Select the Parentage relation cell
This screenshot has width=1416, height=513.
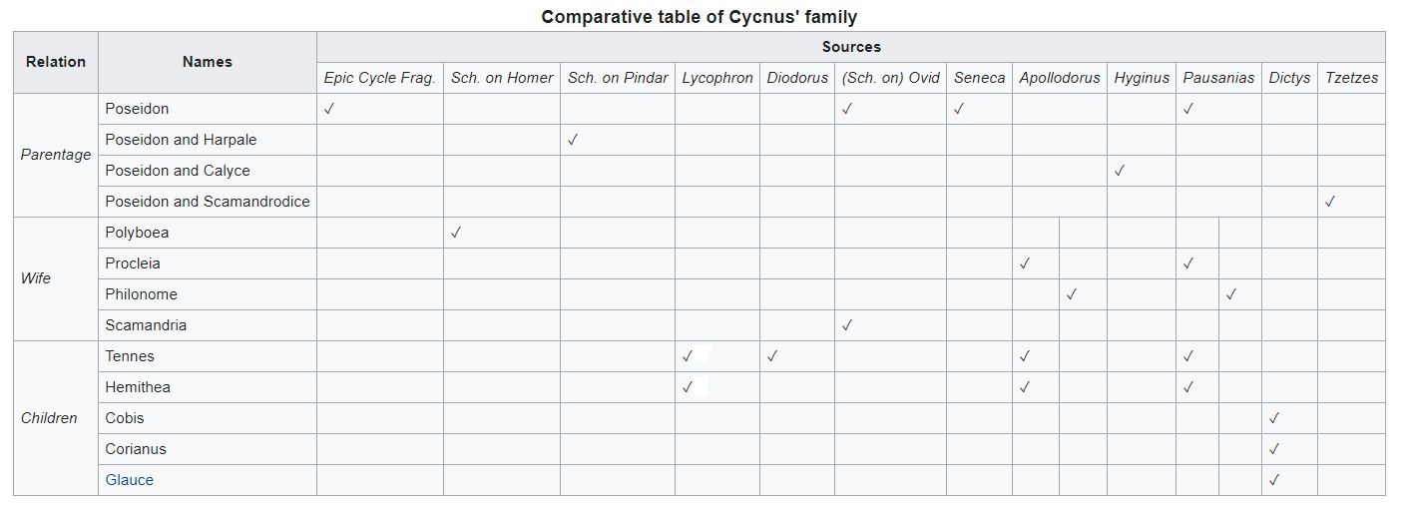(x=56, y=155)
